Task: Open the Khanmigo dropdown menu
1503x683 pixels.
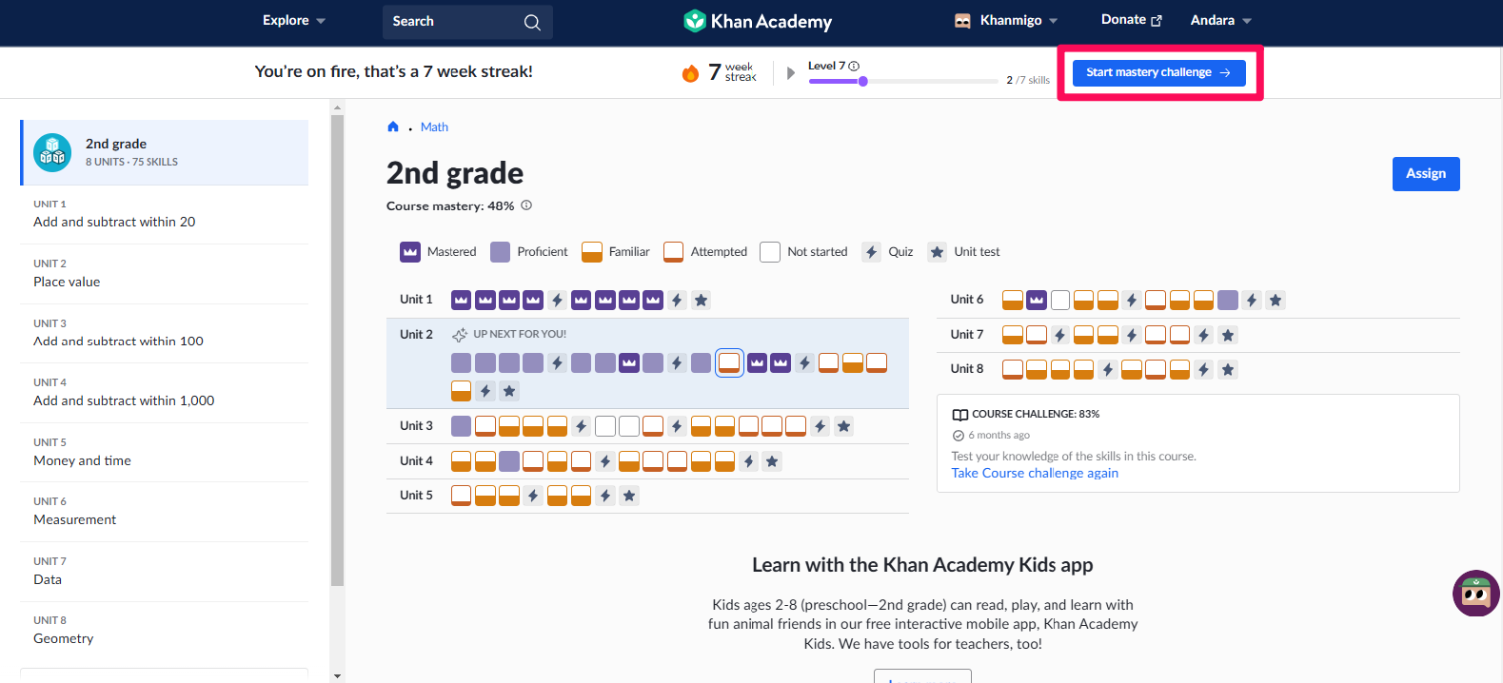Action: click(x=1018, y=20)
